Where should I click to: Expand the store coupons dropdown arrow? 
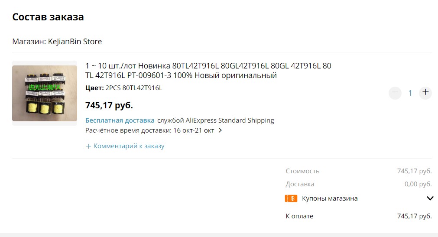click(430, 198)
